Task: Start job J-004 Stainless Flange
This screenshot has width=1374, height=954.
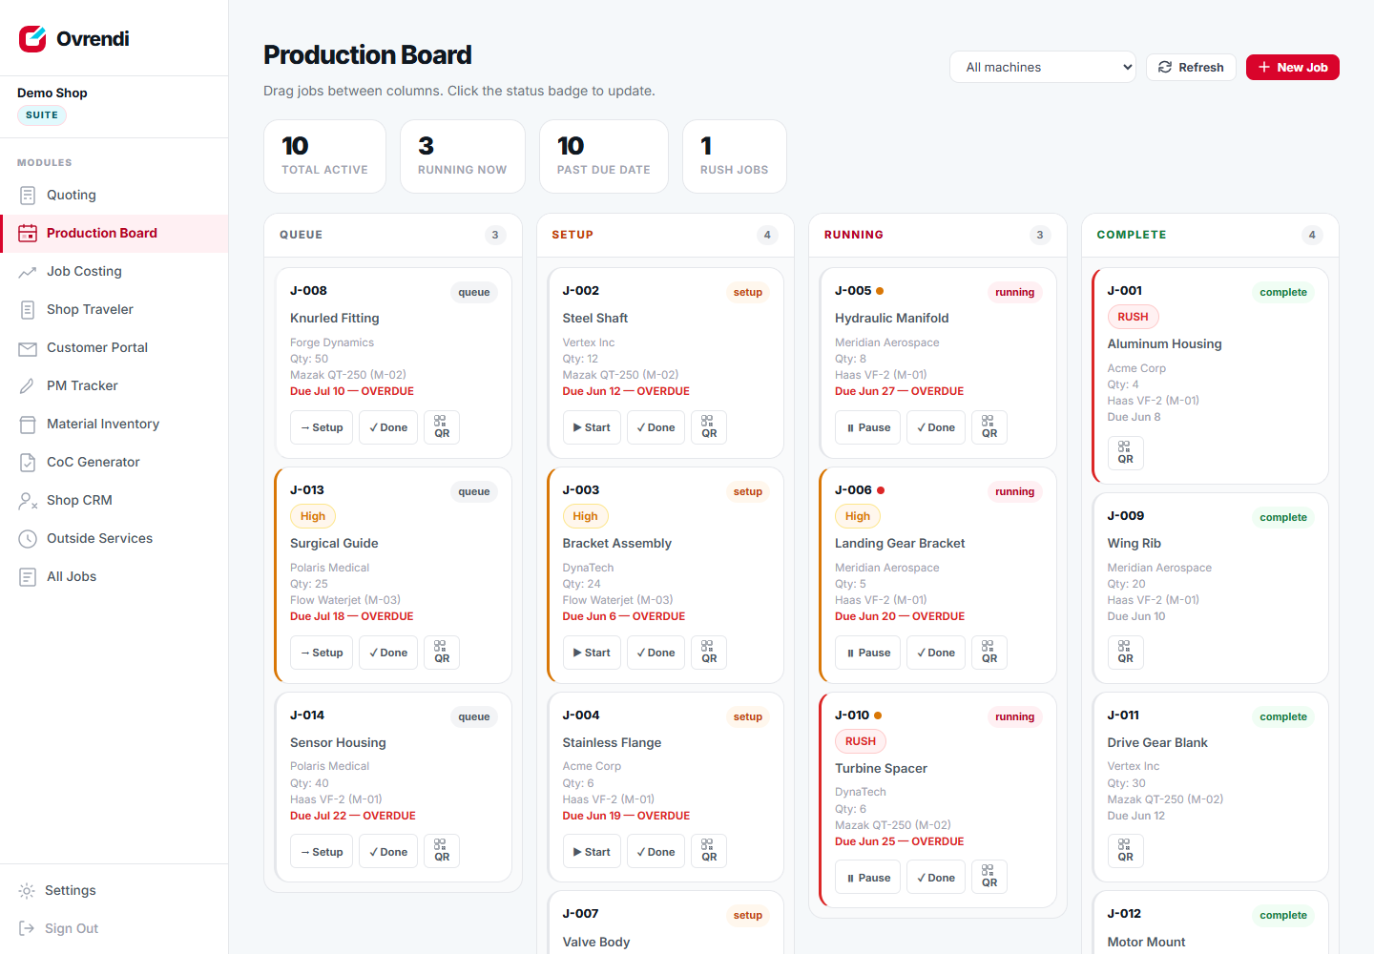Action: tap(592, 851)
